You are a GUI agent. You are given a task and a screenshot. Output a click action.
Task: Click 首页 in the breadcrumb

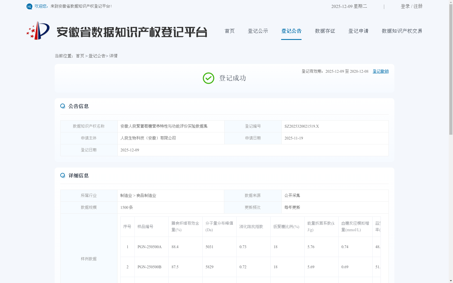click(x=80, y=56)
